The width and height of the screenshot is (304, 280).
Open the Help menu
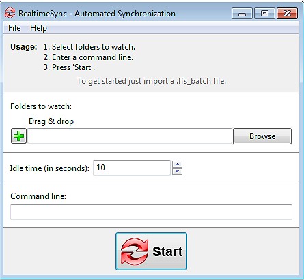pos(38,28)
